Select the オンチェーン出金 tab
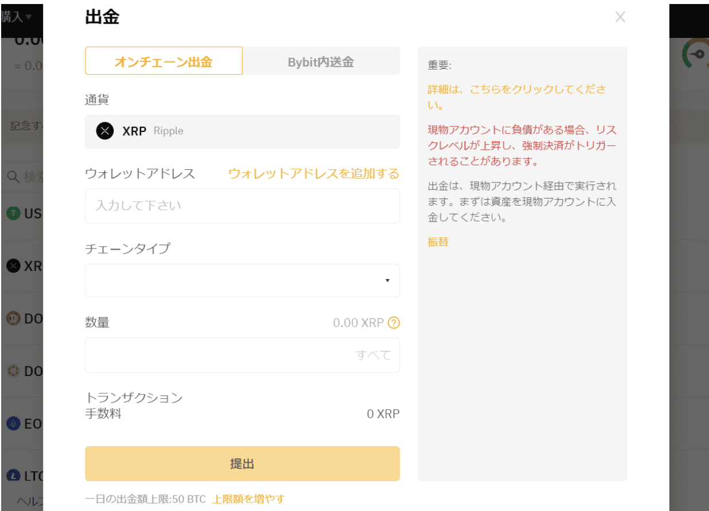 (163, 61)
